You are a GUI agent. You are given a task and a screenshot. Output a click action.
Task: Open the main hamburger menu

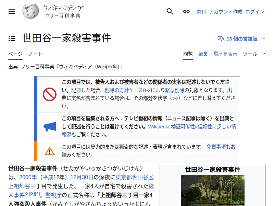click(12, 11)
